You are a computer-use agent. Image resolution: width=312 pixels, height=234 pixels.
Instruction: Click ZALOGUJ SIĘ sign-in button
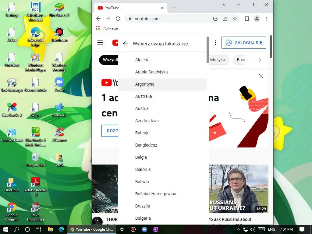244,43
